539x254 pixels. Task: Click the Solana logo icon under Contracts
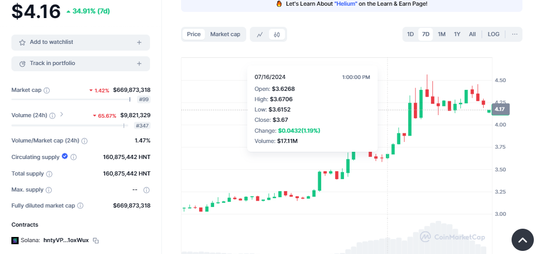point(15,240)
